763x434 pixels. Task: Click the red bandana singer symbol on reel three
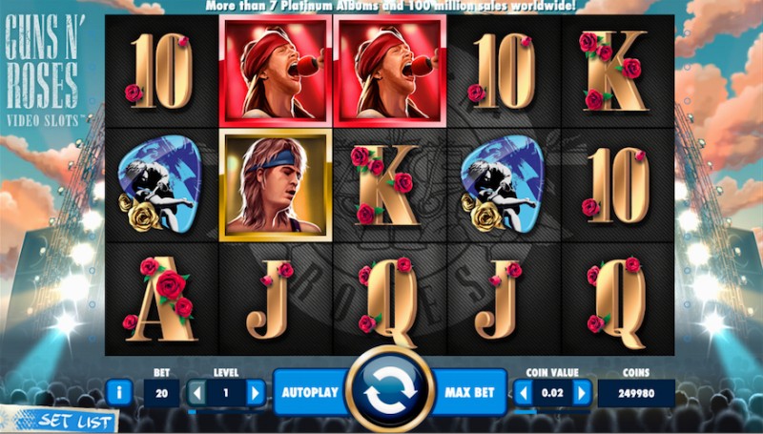(x=389, y=71)
